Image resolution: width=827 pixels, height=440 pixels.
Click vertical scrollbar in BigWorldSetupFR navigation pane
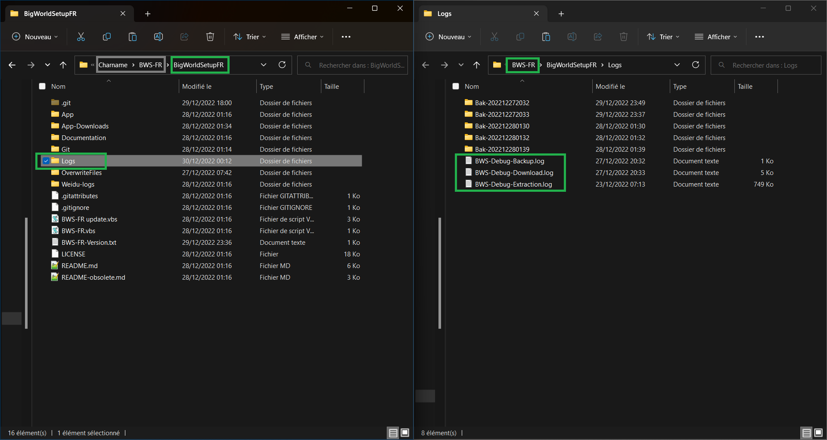(x=26, y=273)
